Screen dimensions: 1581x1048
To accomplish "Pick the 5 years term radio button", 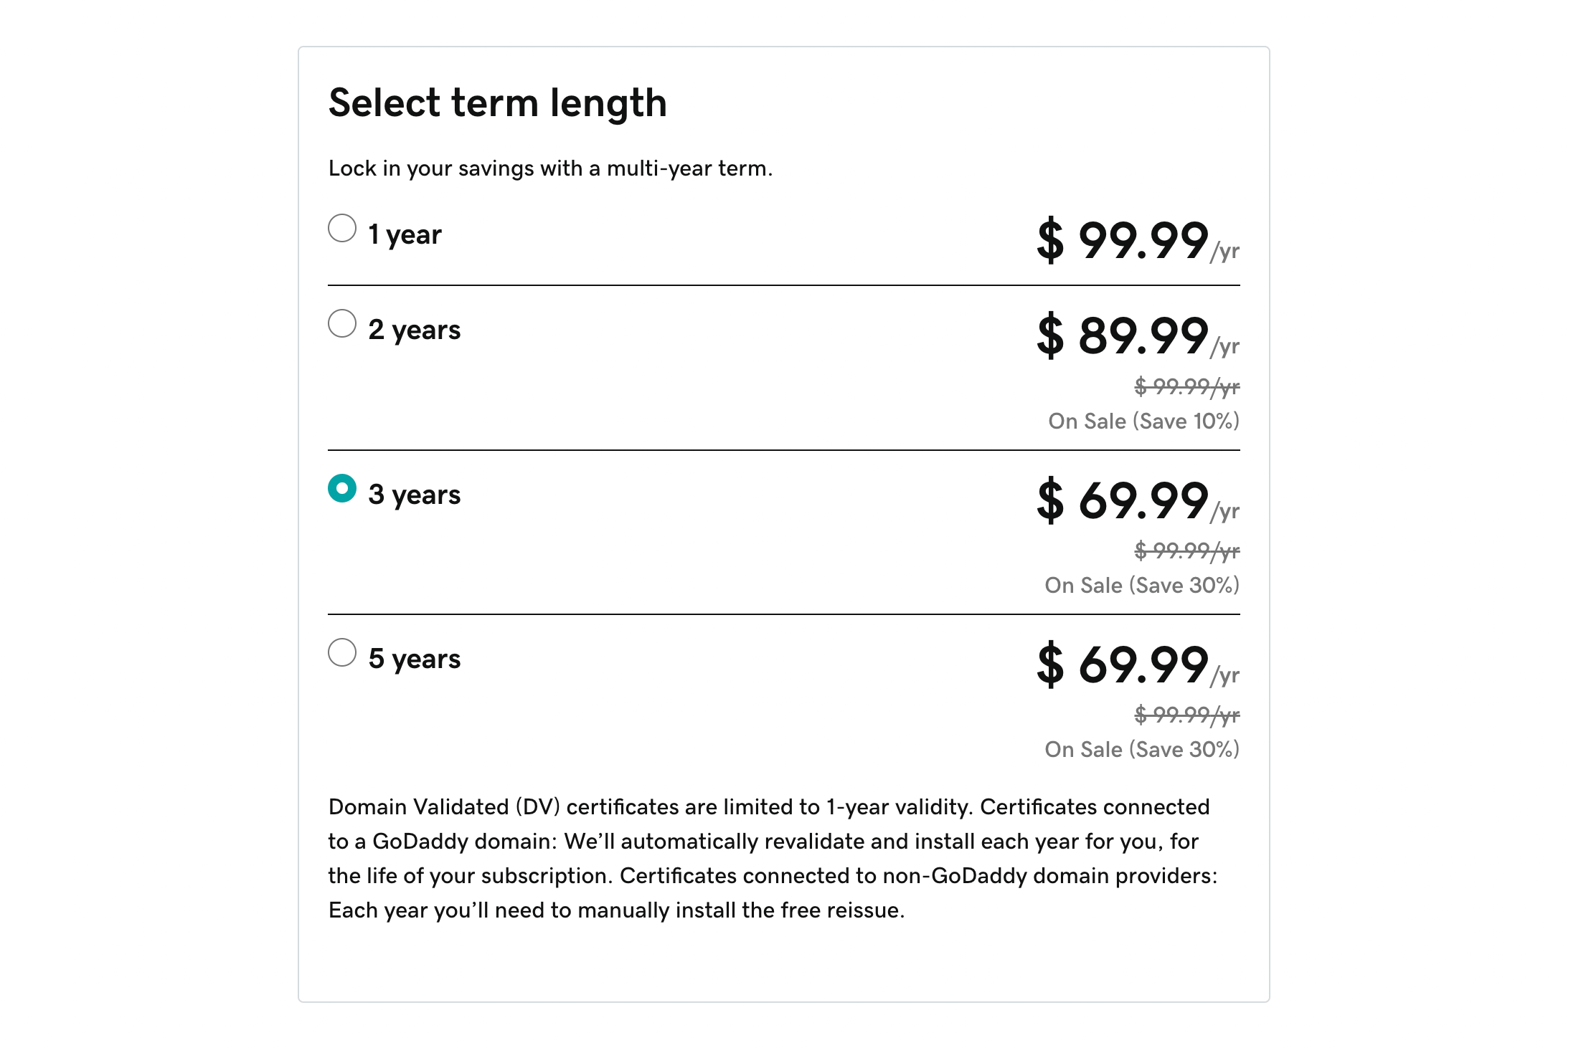I will (x=342, y=652).
